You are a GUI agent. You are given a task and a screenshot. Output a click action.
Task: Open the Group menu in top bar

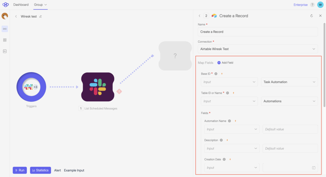[40, 5]
